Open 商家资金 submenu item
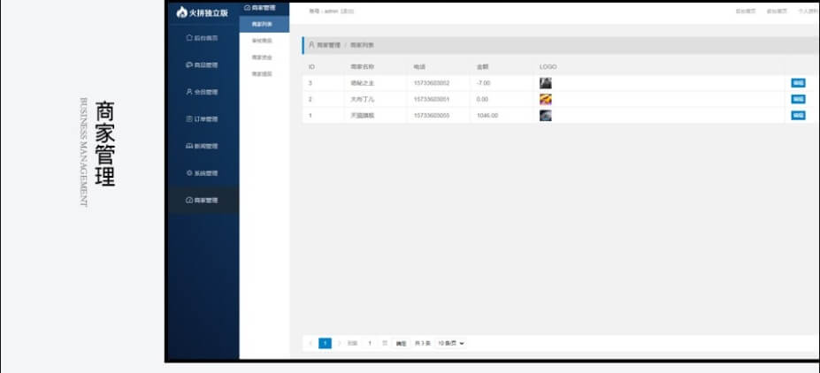This screenshot has width=820, height=373. (x=262, y=57)
